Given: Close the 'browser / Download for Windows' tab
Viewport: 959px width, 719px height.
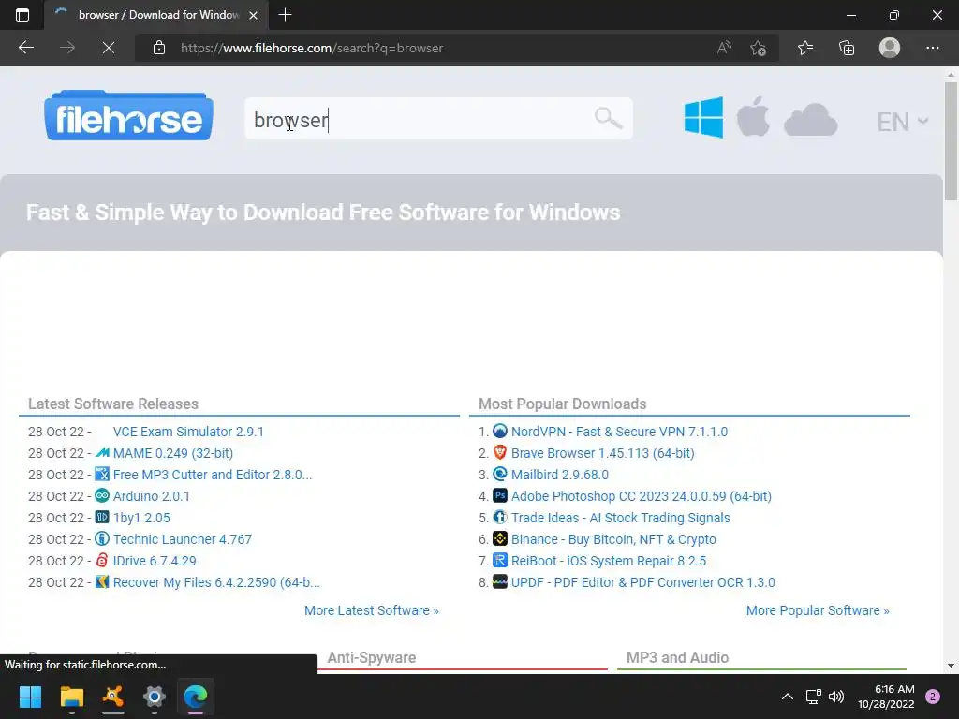Looking at the screenshot, I should [x=253, y=15].
